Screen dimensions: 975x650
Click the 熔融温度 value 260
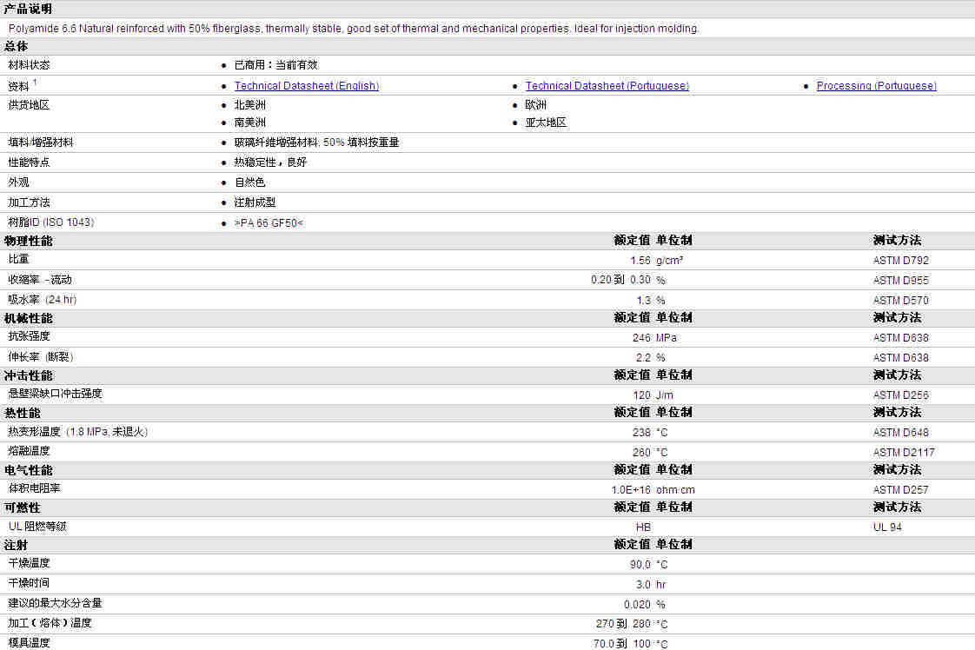click(641, 452)
